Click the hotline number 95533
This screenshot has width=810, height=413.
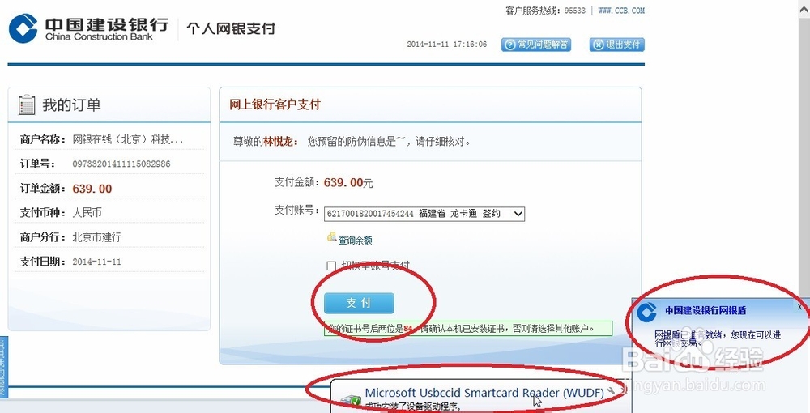point(575,11)
